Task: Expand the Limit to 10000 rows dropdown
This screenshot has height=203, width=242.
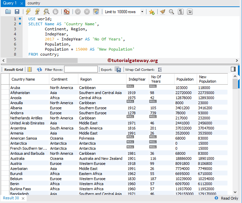Action: (142, 12)
